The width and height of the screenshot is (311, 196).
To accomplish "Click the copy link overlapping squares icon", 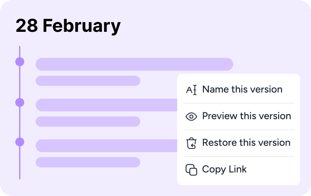I will (191, 170).
